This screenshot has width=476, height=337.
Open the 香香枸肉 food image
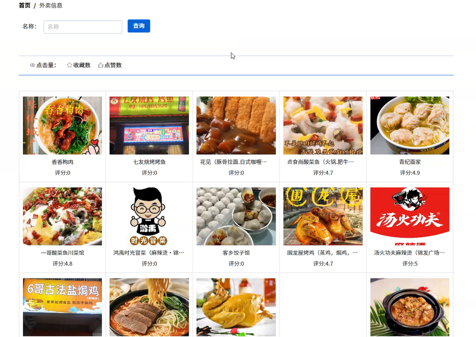pos(62,125)
